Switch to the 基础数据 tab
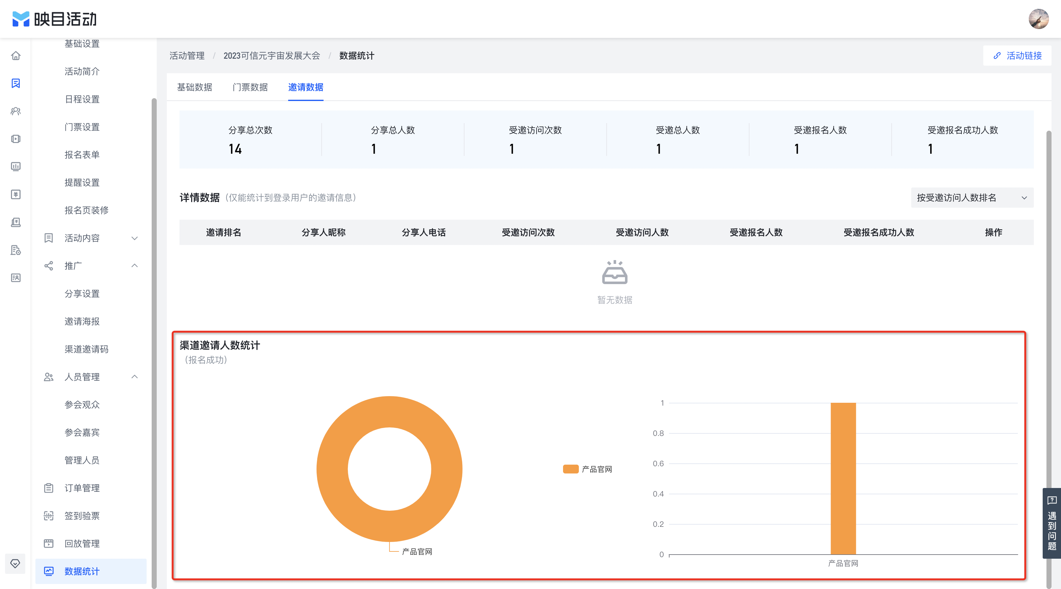1061x589 pixels. [194, 87]
